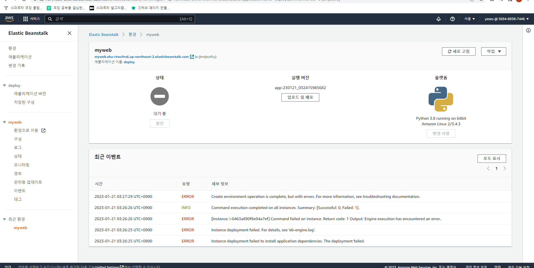
Task: Open the 깃허브 페이지 만들 bookmark
Action: (150, 8)
